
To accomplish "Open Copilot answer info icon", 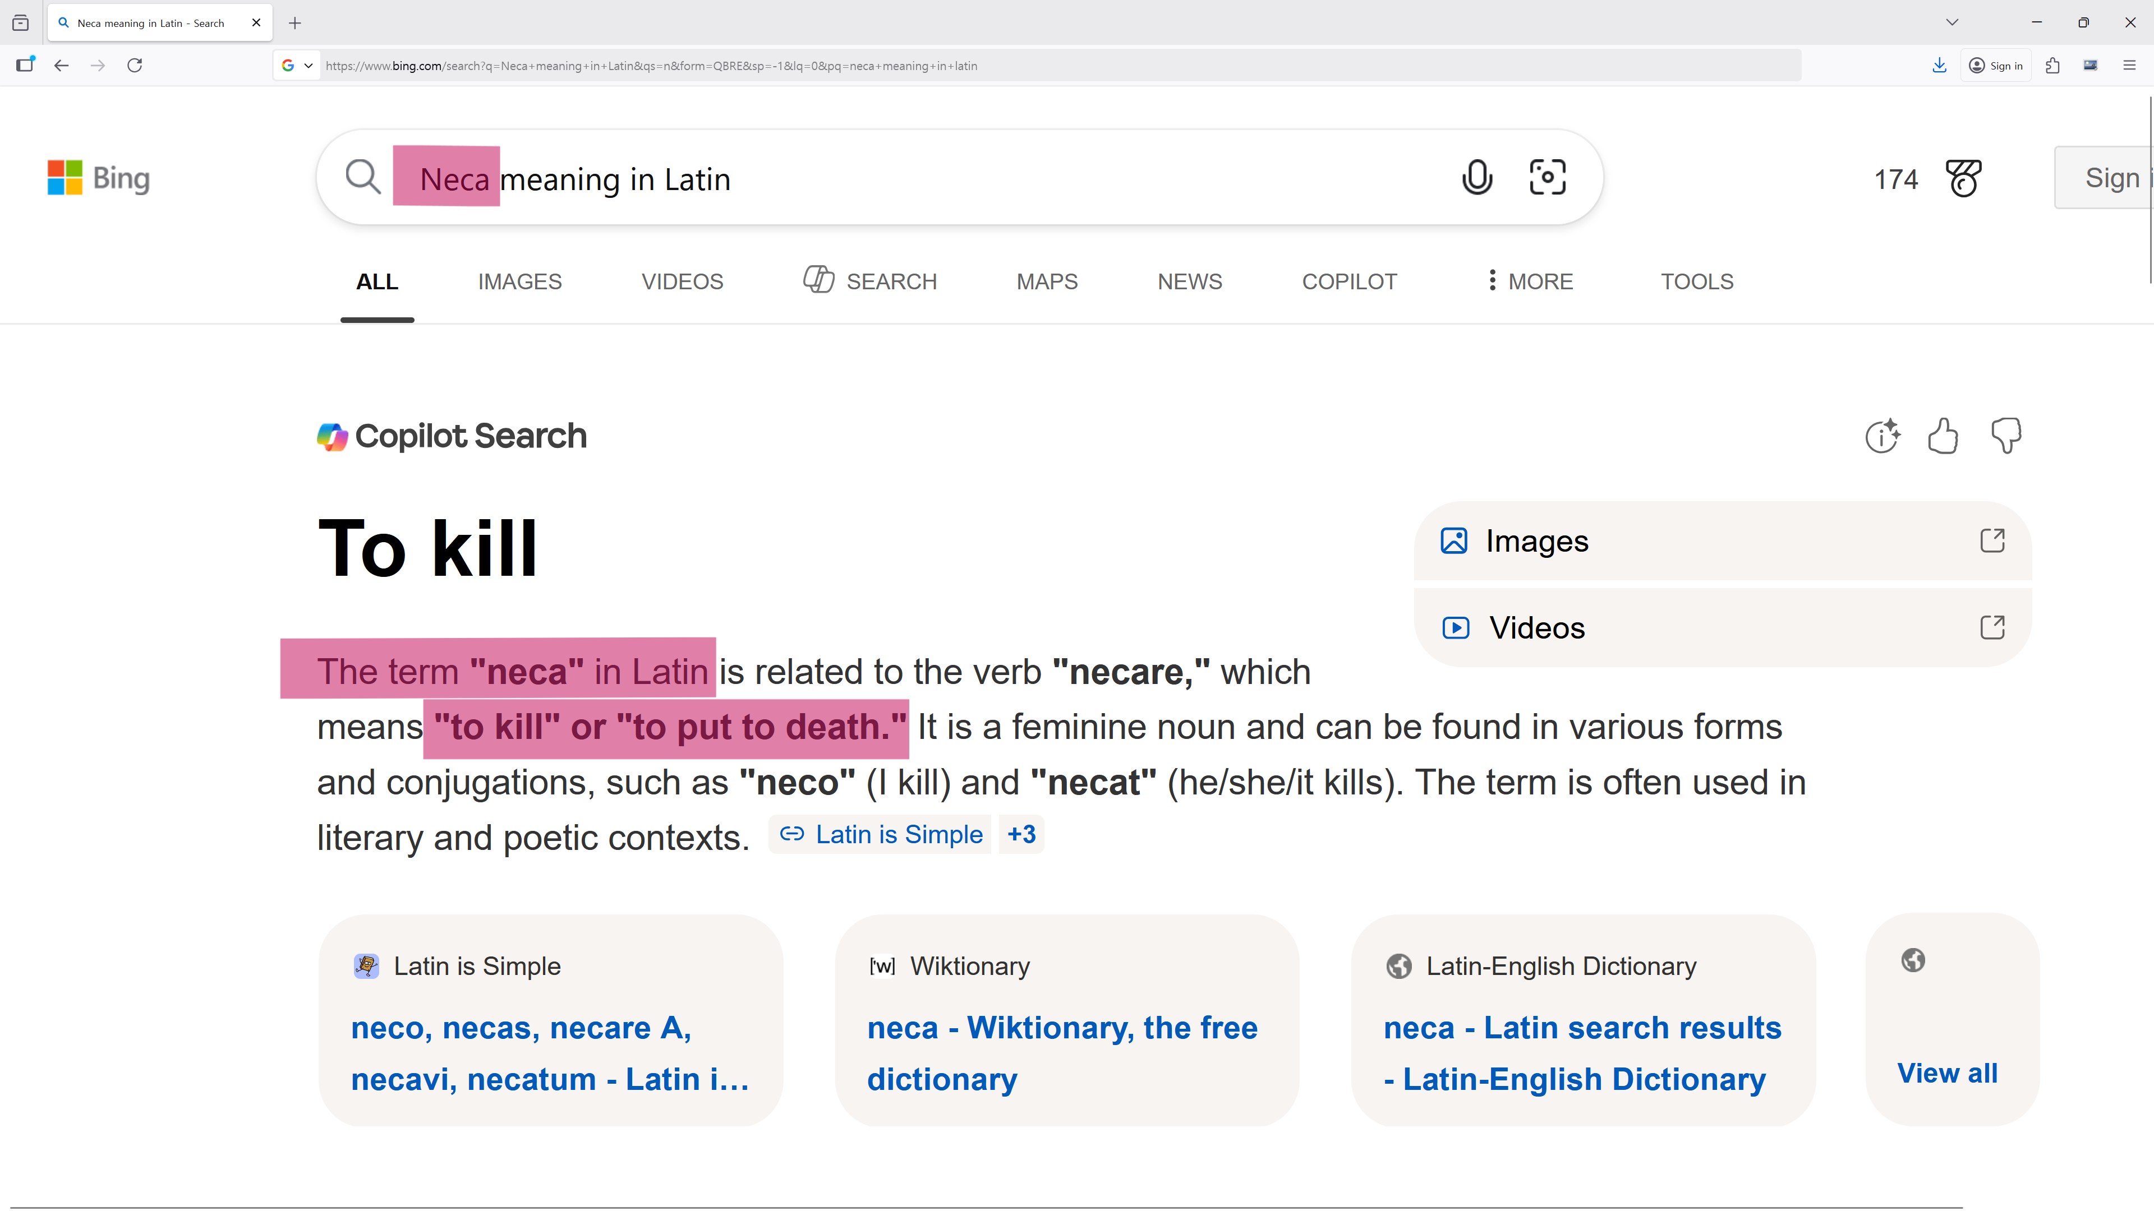I will (x=1881, y=436).
